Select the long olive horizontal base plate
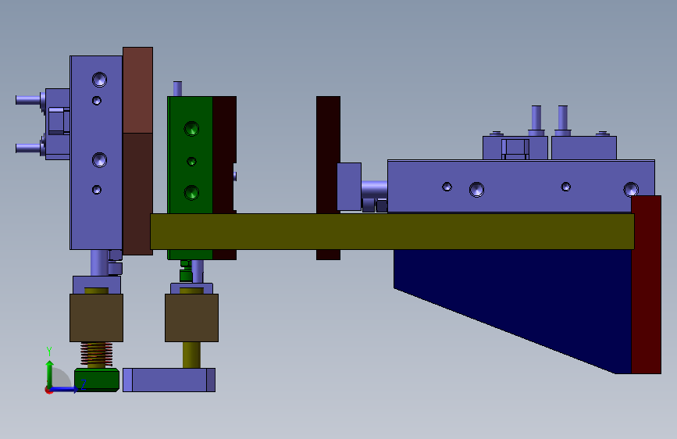Screen dimensions: 677x439 392,231
